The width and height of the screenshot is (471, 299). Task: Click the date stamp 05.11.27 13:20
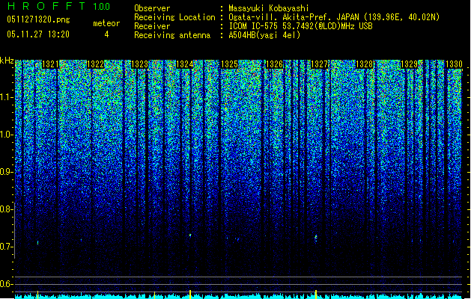(x=38, y=34)
